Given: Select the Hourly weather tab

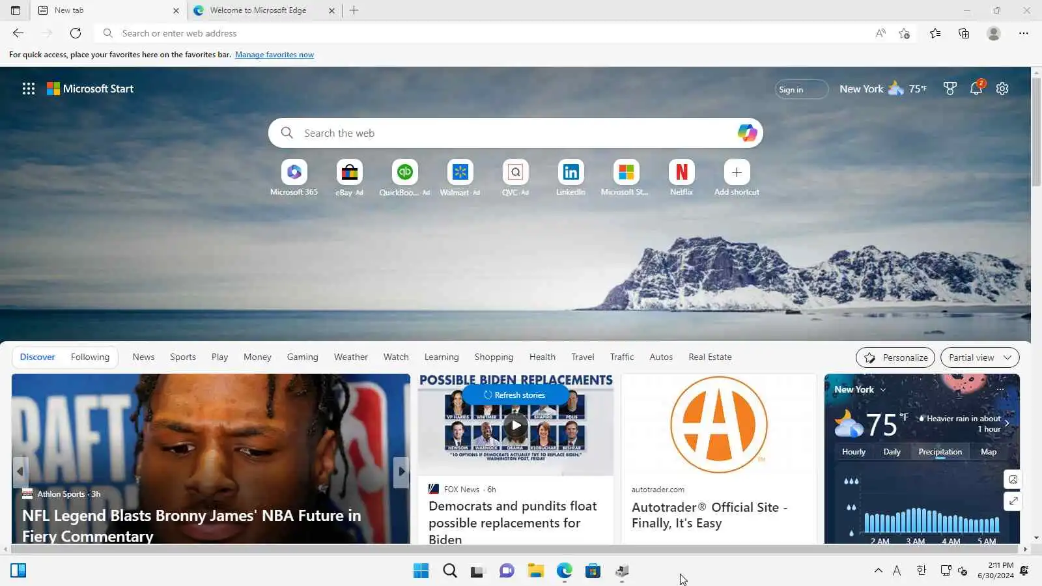Looking at the screenshot, I should [853, 452].
